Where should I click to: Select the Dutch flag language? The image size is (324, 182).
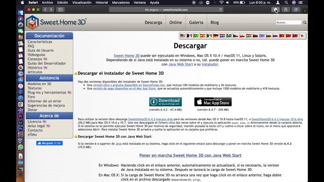222,36
